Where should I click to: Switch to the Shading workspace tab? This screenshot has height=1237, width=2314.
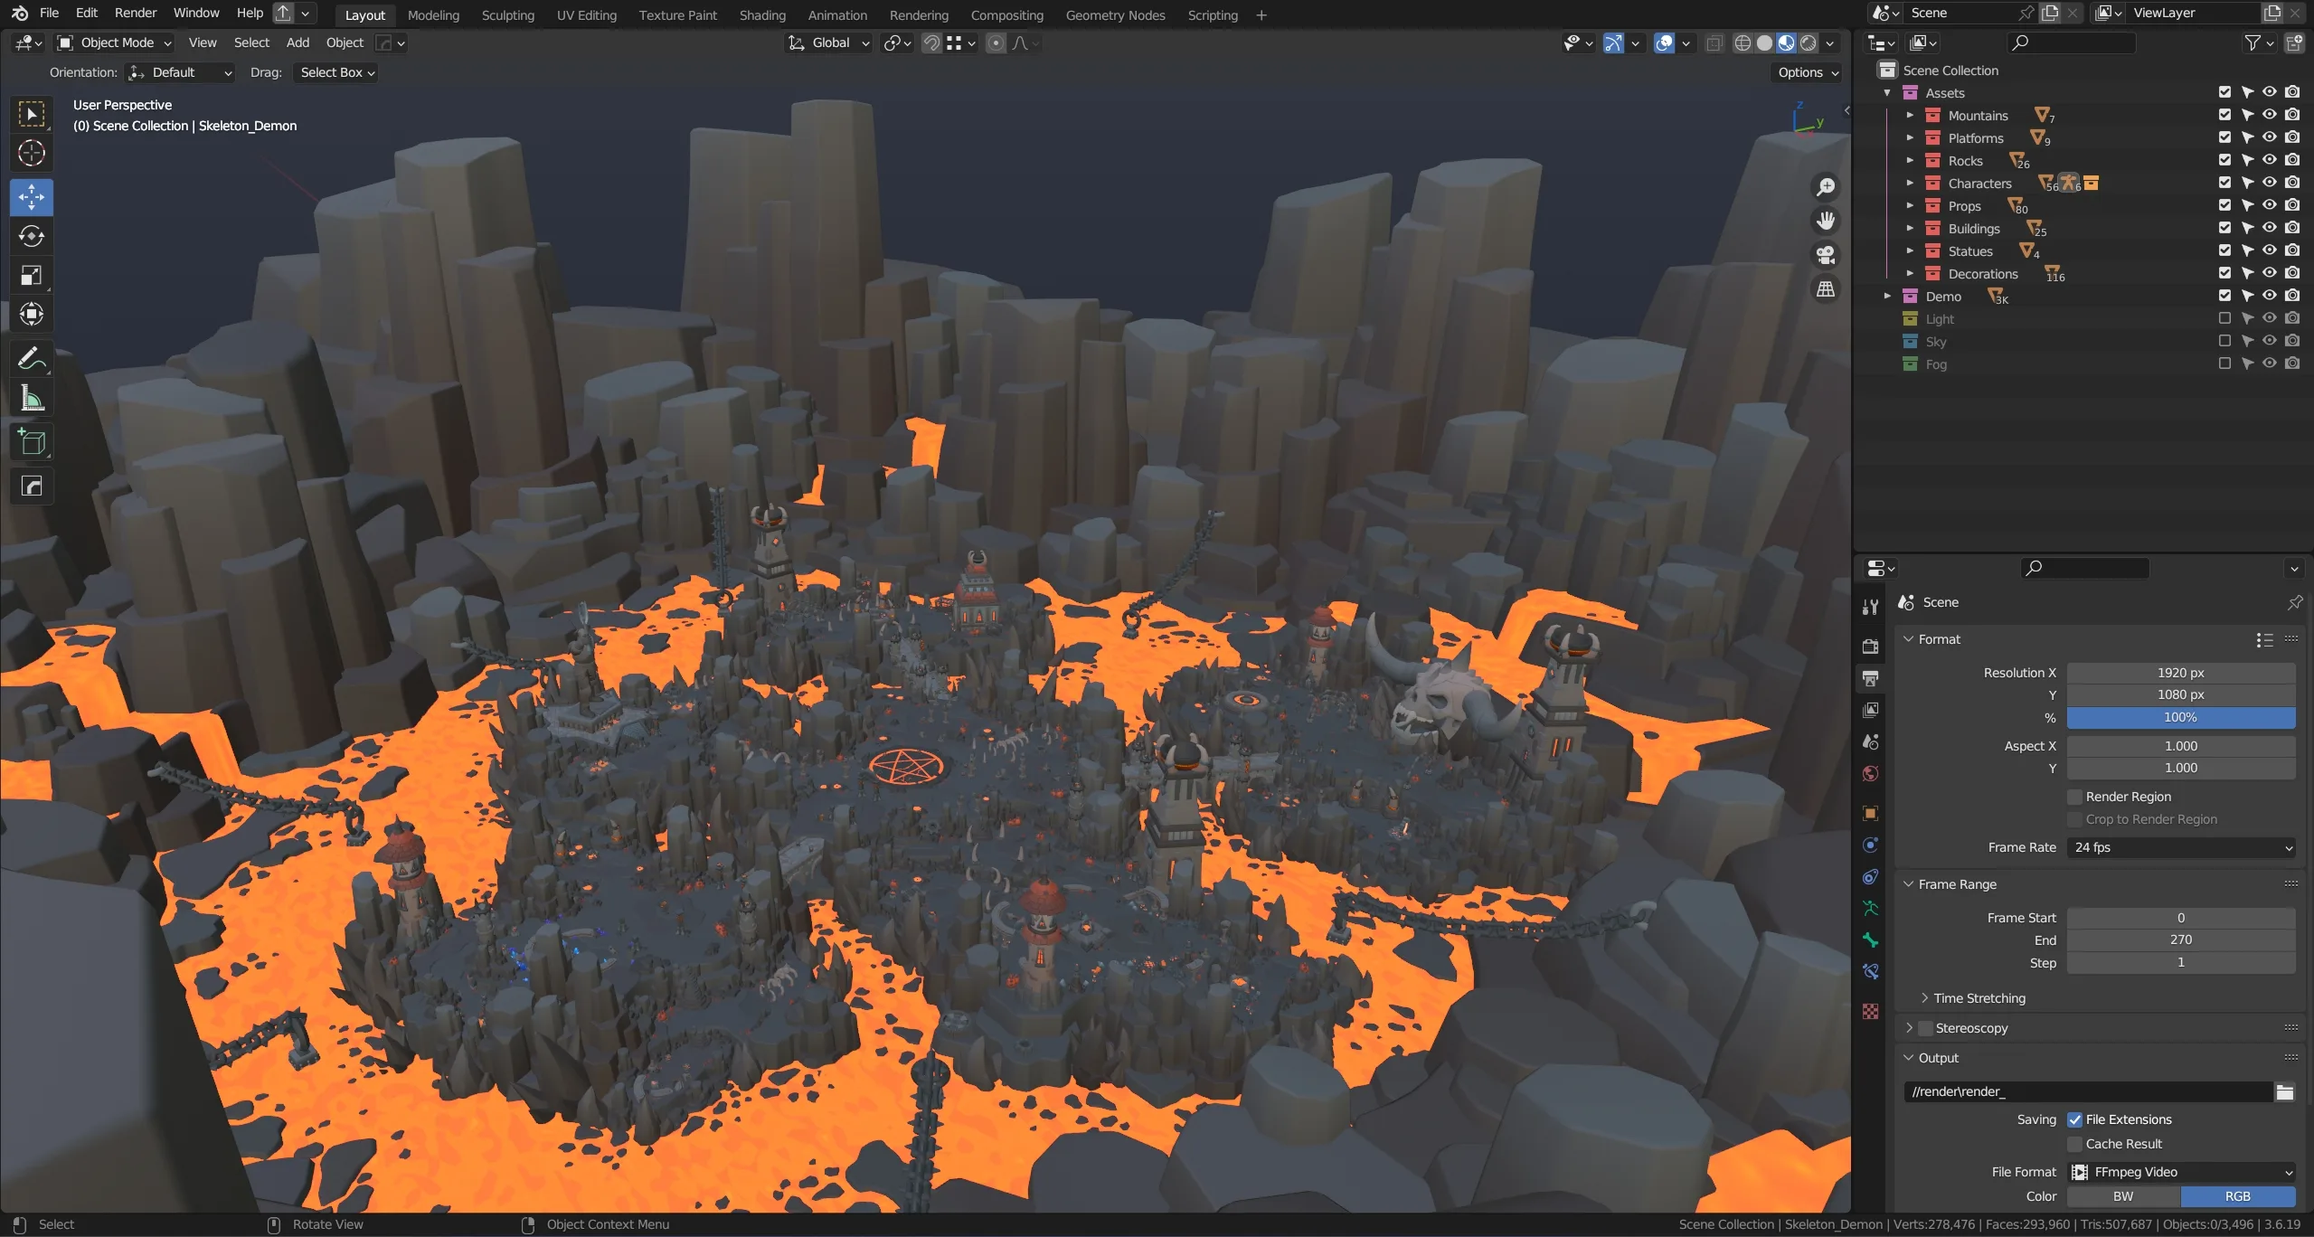click(761, 15)
